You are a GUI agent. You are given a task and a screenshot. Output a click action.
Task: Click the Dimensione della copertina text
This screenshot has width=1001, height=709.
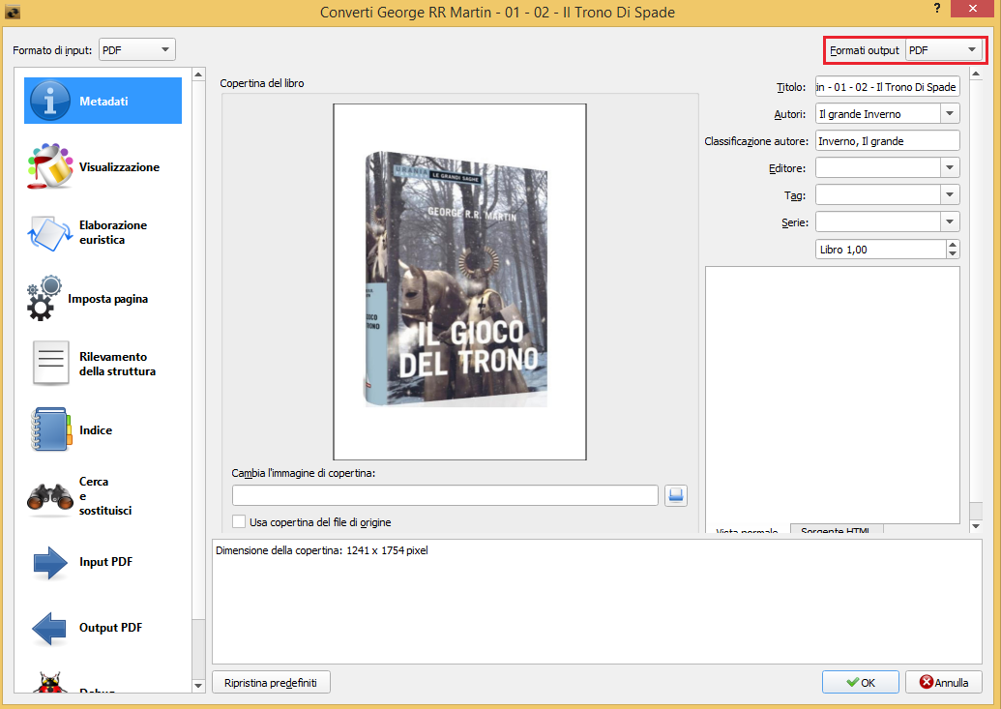(x=322, y=550)
